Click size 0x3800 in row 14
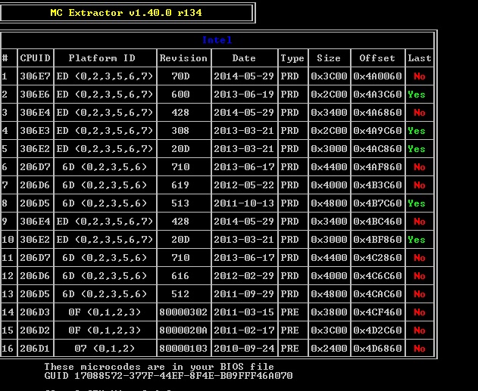Viewport: 478px width, 391px height. click(x=329, y=312)
